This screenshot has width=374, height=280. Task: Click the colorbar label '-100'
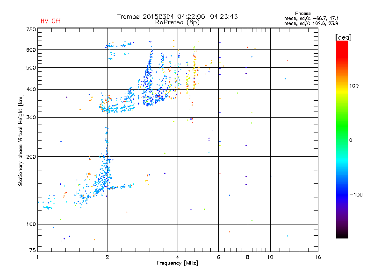coord(356,195)
